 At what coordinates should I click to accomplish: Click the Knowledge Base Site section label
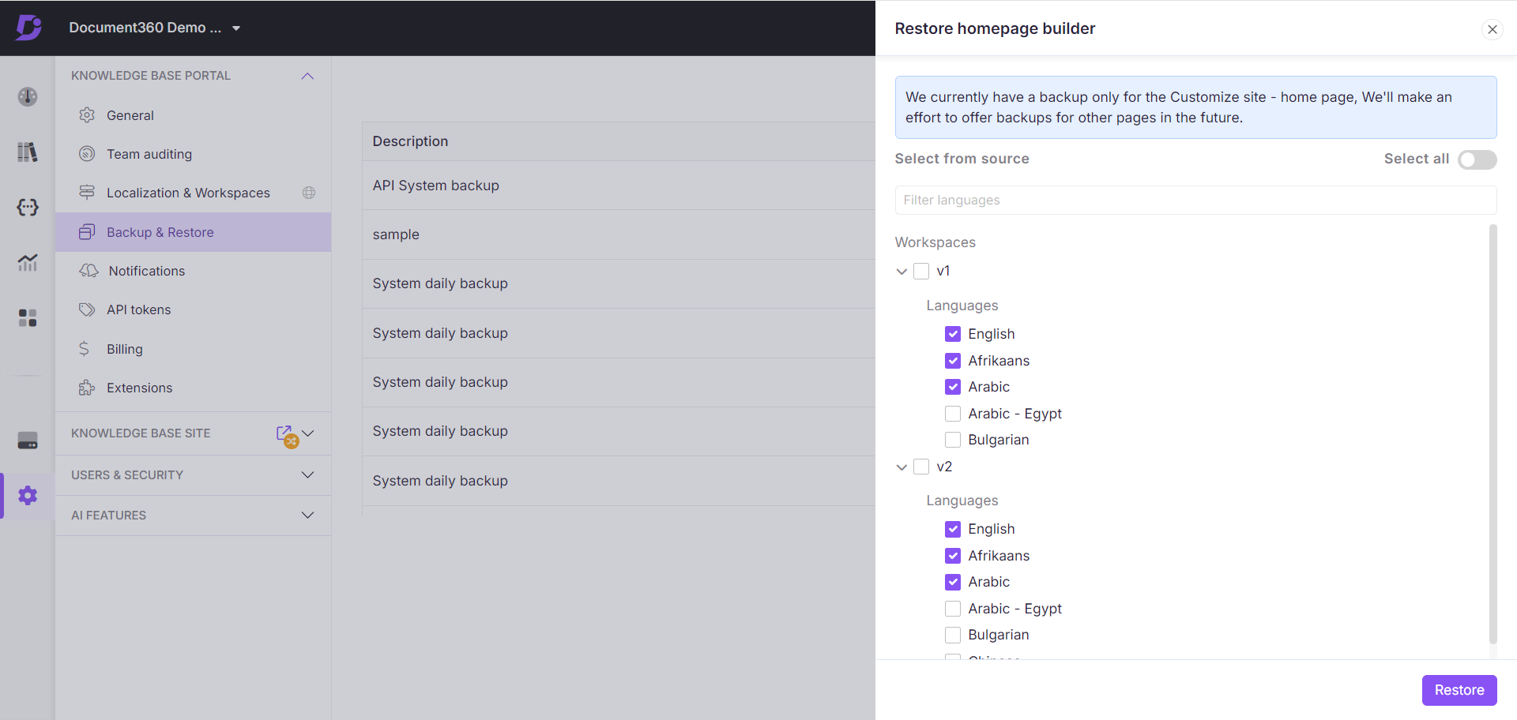pos(141,433)
